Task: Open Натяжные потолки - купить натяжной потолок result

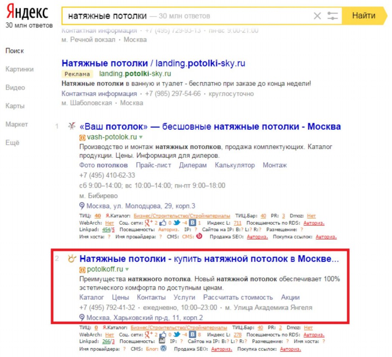Action: click(209, 259)
